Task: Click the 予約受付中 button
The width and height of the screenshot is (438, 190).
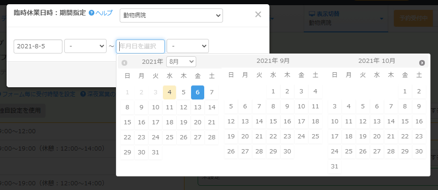Action: [413, 18]
